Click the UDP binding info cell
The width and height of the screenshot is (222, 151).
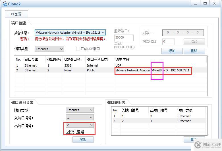coord(118,65)
